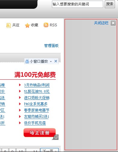
Task: Open link 5L葵花油76.8元
Action: click(x=37, y=91)
